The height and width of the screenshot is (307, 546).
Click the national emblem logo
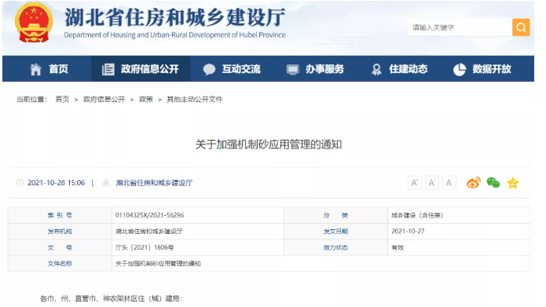pos(34,24)
